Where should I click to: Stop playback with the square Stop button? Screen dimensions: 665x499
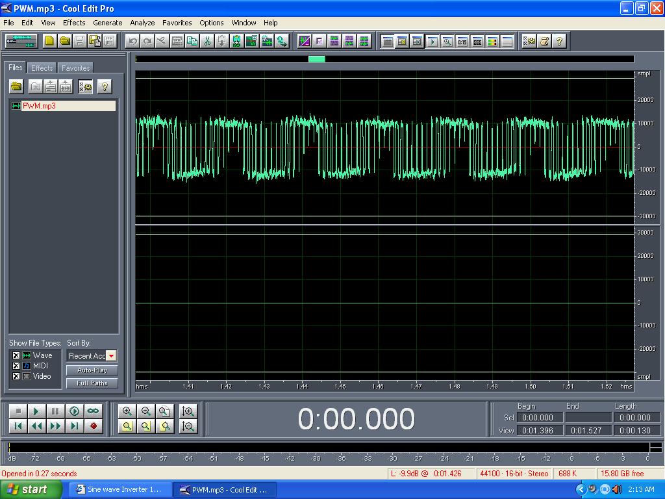[x=18, y=411]
